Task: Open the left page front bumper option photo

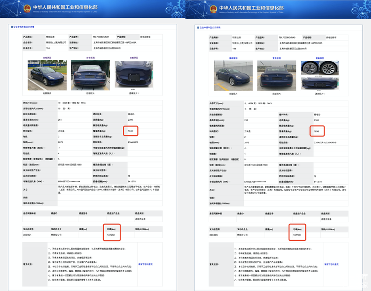Action: (x=134, y=75)
